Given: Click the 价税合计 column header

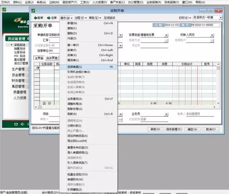Looking at the screenshot, I should [x=187, y=64].
